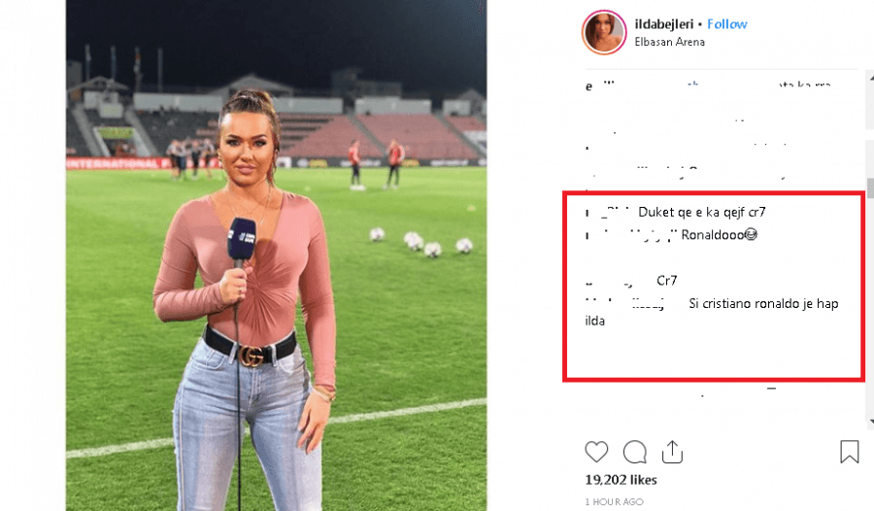Click the comment 'Duket qe e ka qejf cr7'
Viewport: 874px width, 511px height.
coord(702,212)
